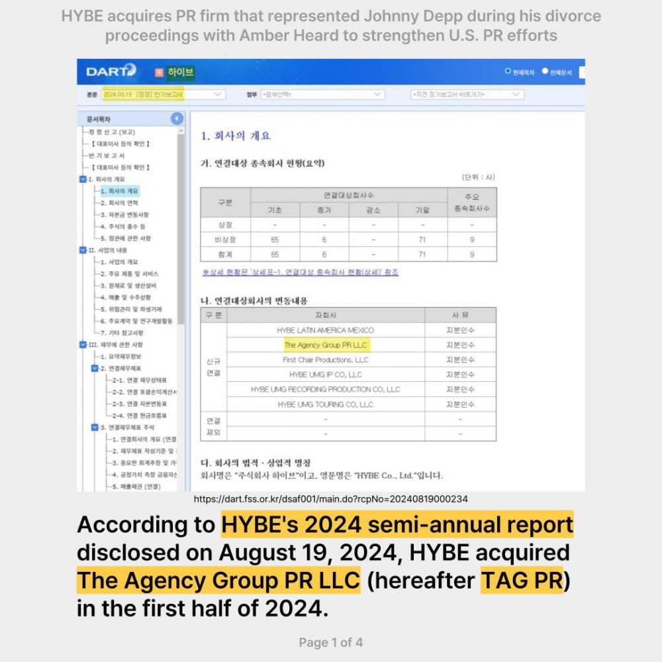Click the 하이브 company name in header
The width and height of the screenshot is (662, 662).
pos(180,71)
